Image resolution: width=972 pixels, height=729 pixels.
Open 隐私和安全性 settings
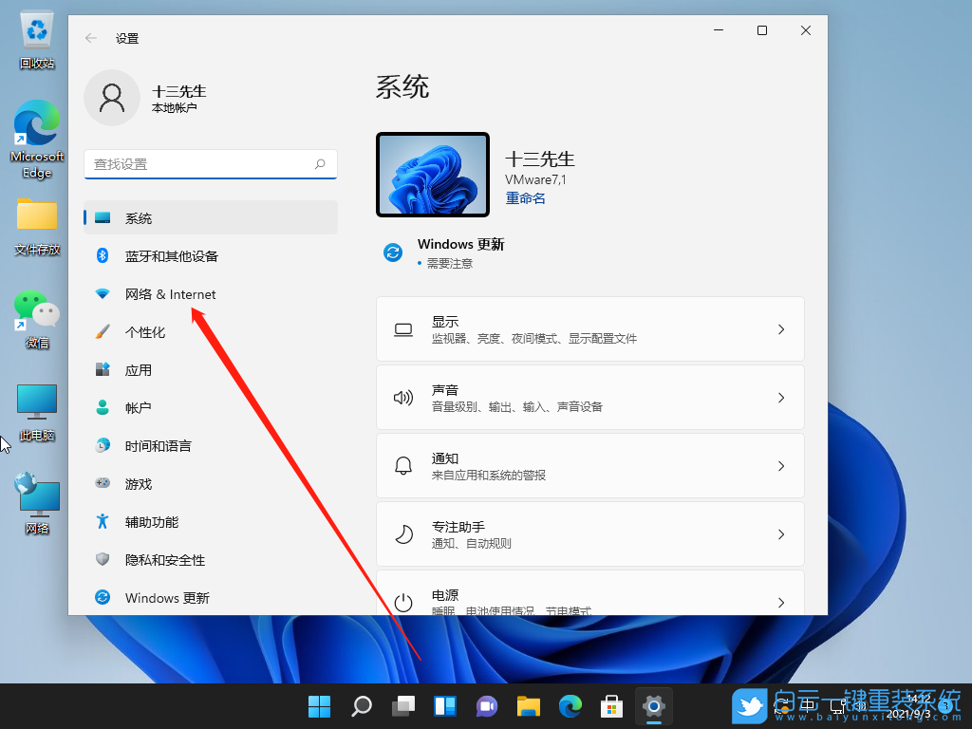click(171, 559)
